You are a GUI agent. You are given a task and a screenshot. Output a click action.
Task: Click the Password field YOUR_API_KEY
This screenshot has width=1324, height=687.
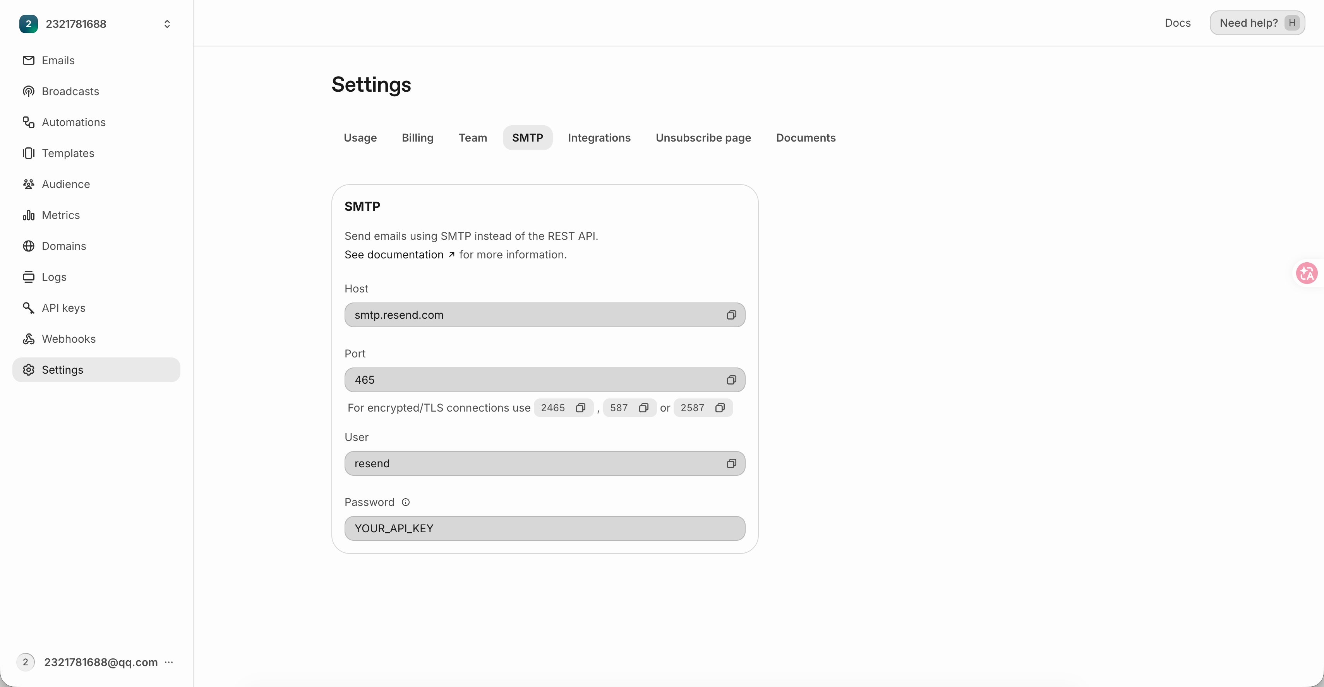pos(545,528)
